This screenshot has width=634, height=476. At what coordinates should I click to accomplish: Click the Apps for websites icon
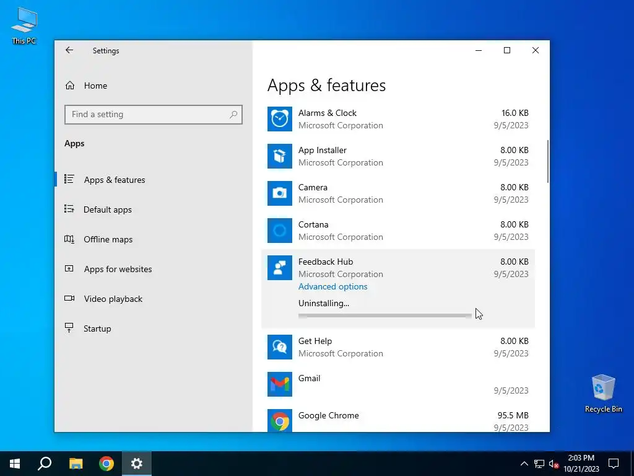69,268
